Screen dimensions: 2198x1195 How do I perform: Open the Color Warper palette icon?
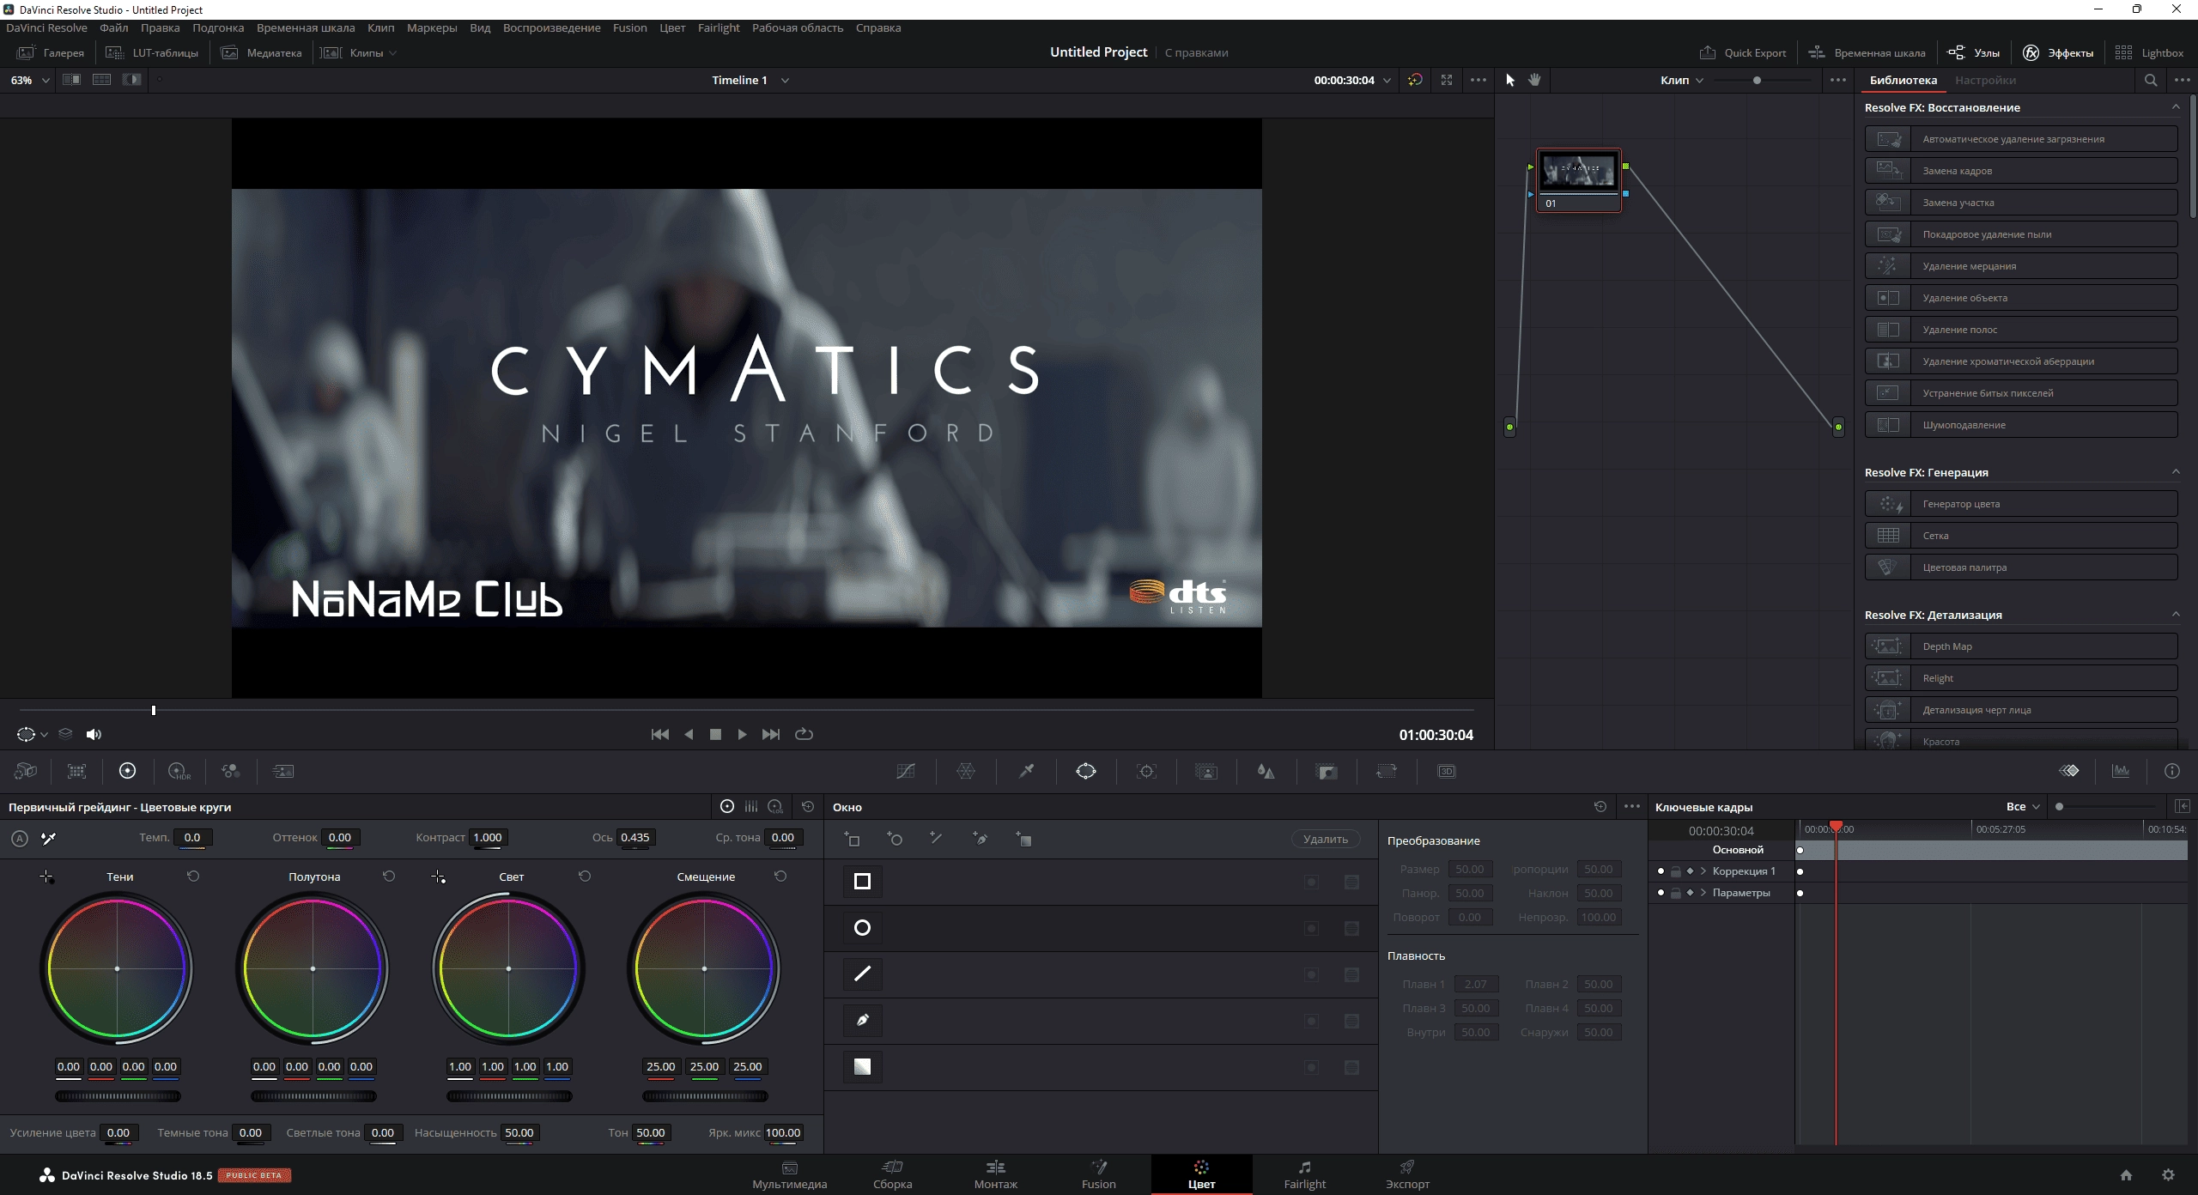(x=966, y=771)
